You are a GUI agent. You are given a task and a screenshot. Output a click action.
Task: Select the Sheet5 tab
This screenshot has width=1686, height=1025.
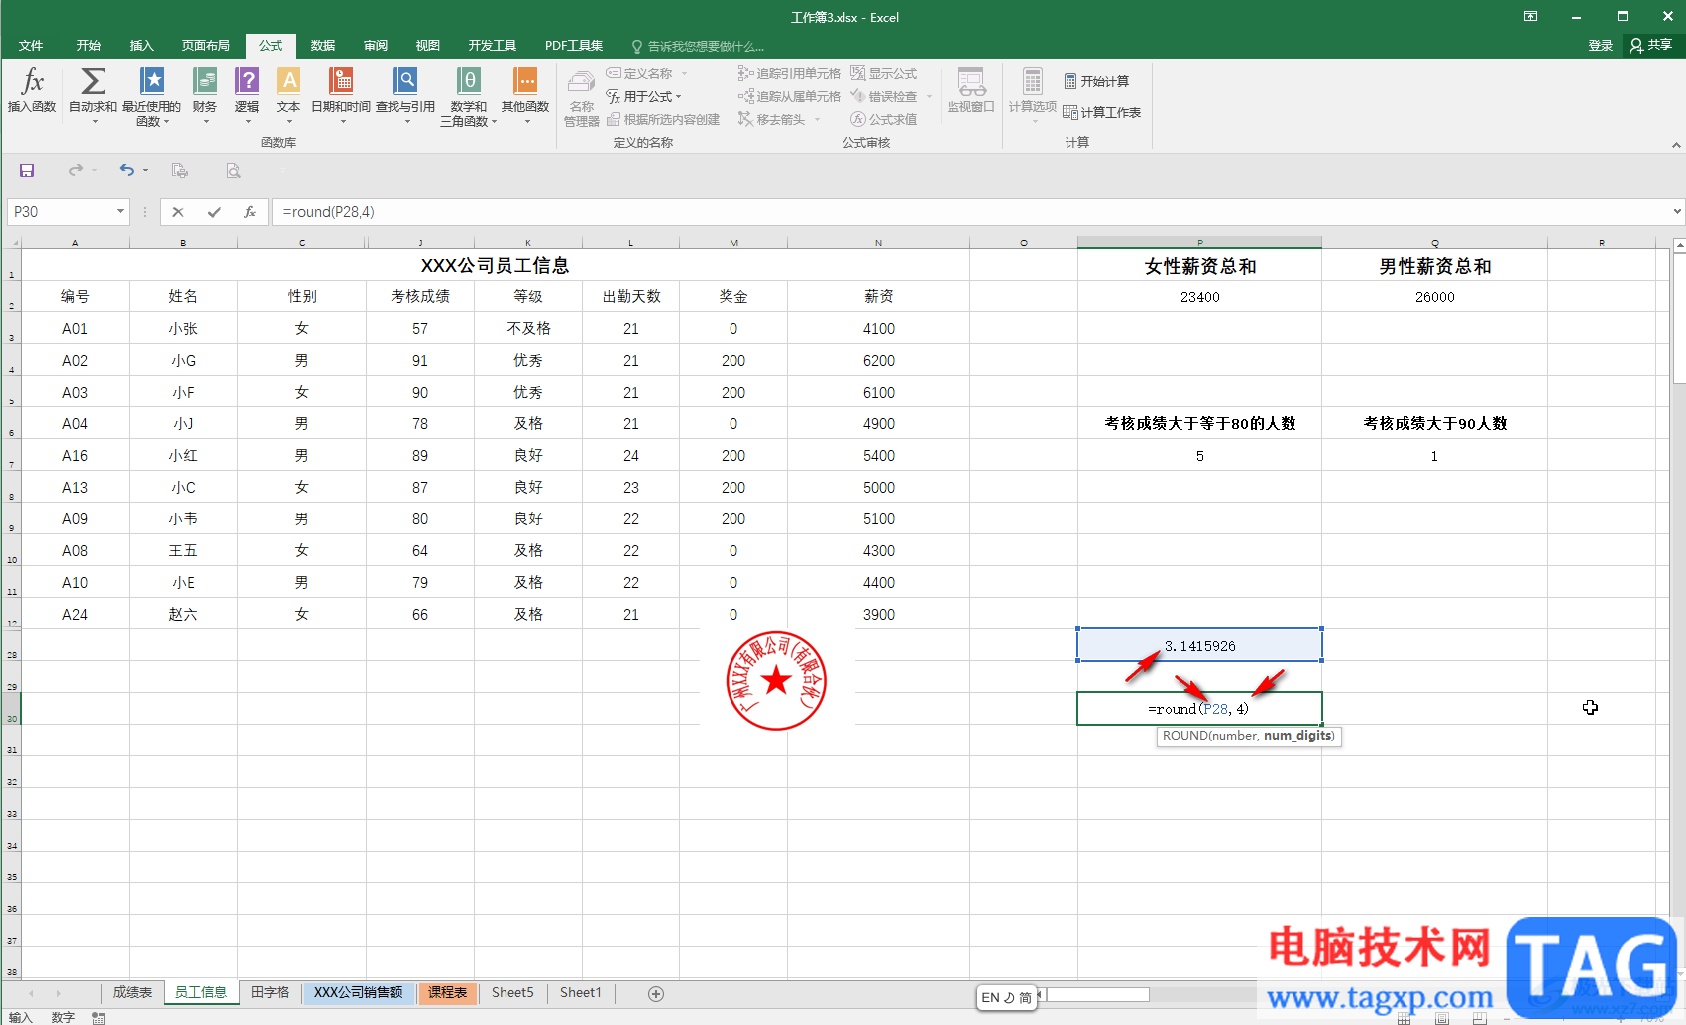tap(512, 992)
